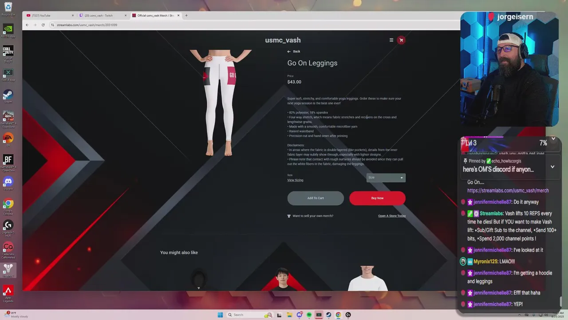568x320 pixels.
Task: Close the YouTube tab
Action: pyautogui.click(x=73, y=16)
